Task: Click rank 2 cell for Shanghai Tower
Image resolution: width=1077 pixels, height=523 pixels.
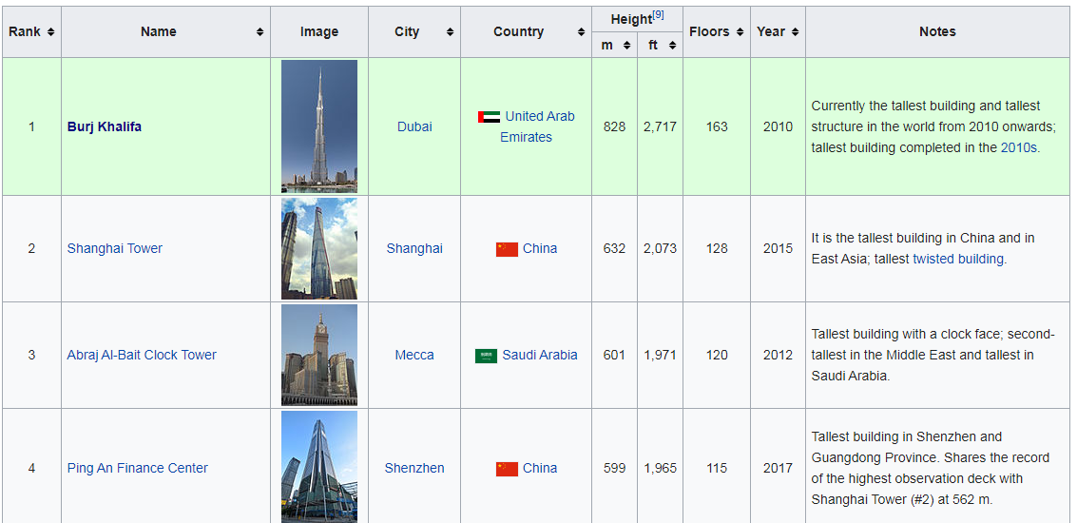Action: tap(31, 249)
